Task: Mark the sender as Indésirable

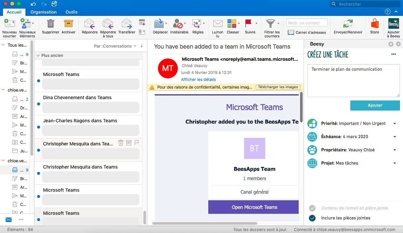Action: point(178,24)
